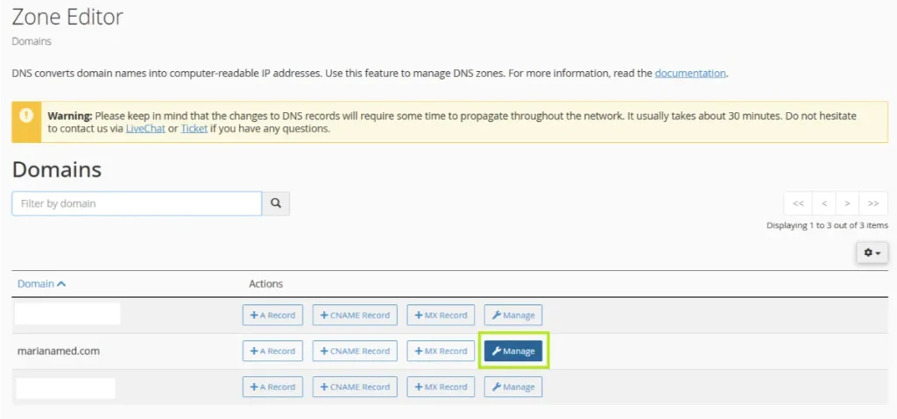Go to the next page arrow
Screen dimensions: 897x419
[847, 203]
